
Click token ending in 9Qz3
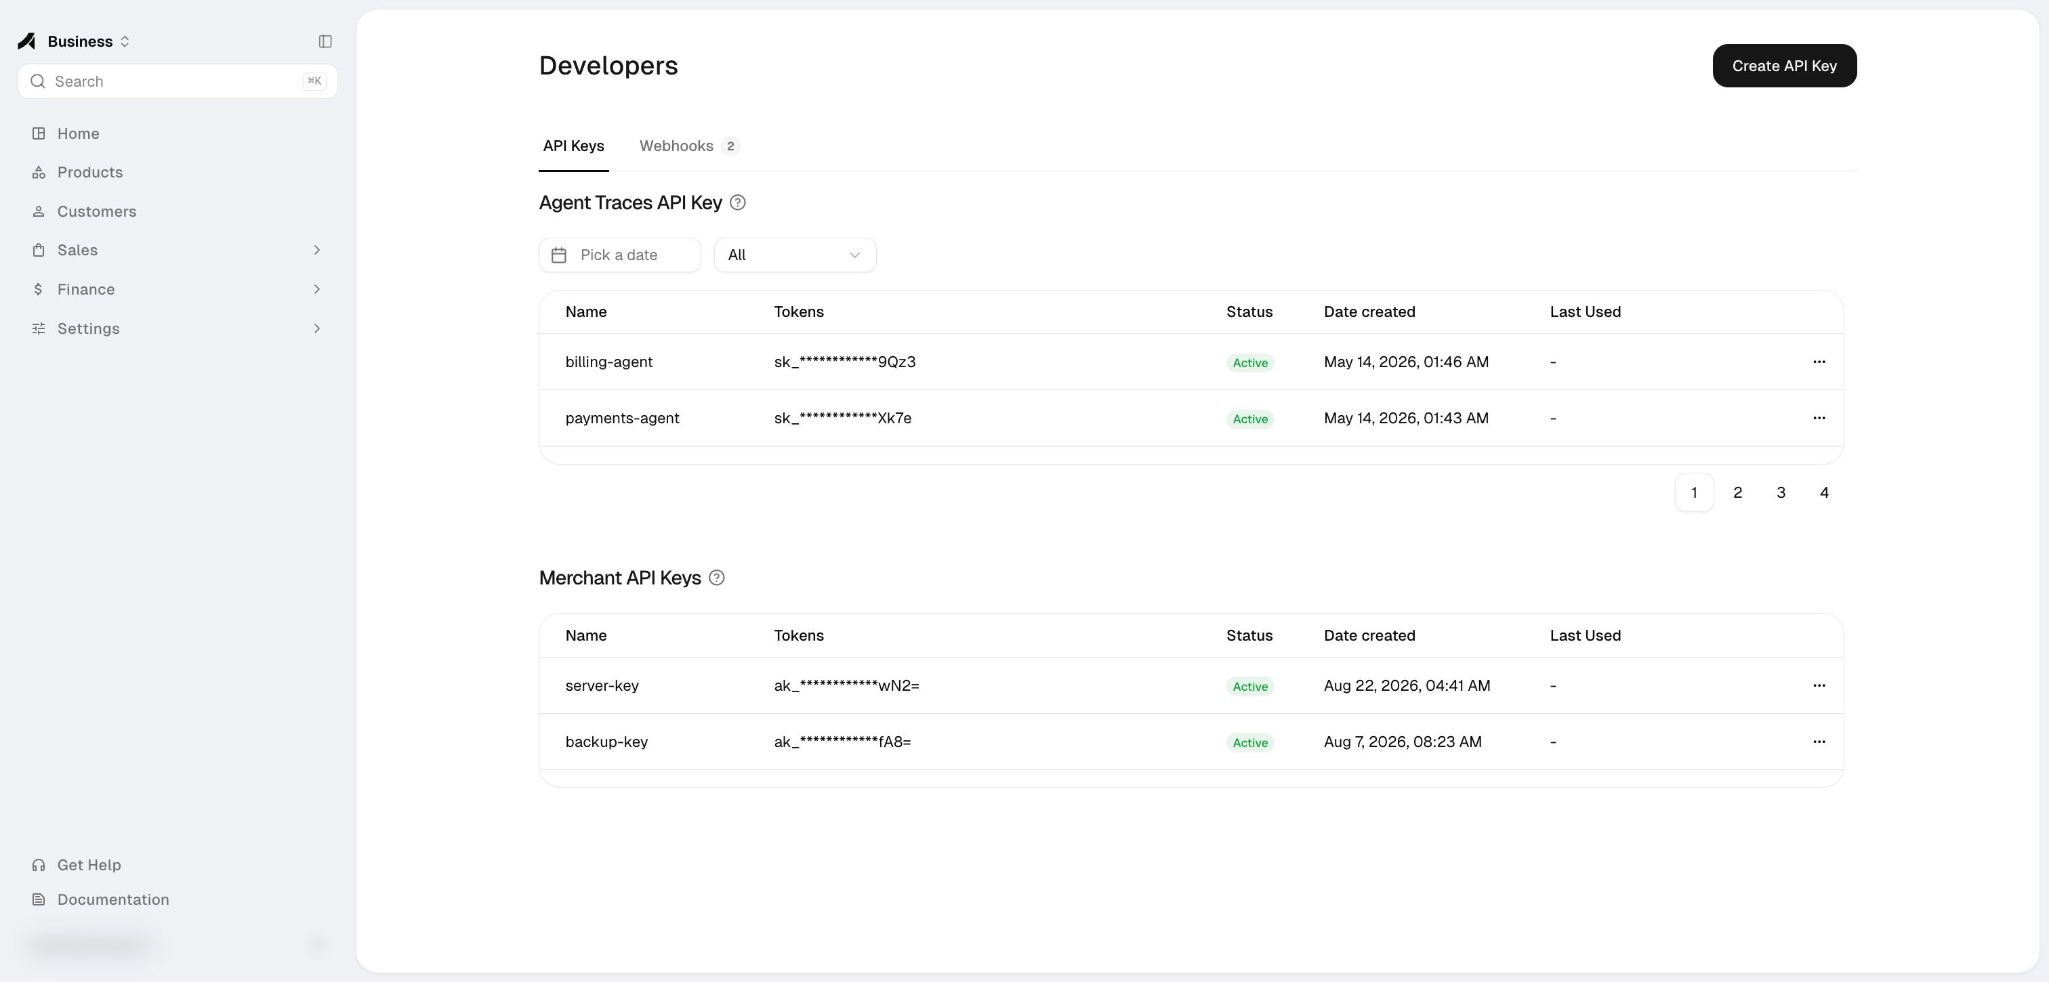(845, 362)
